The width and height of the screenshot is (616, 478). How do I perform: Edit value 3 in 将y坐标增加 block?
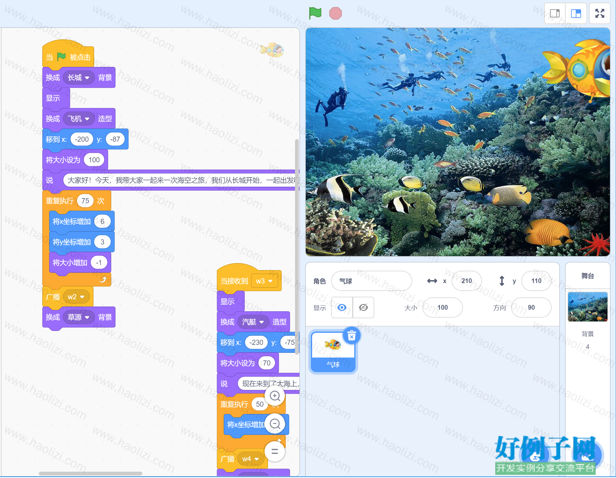[102, 242]
